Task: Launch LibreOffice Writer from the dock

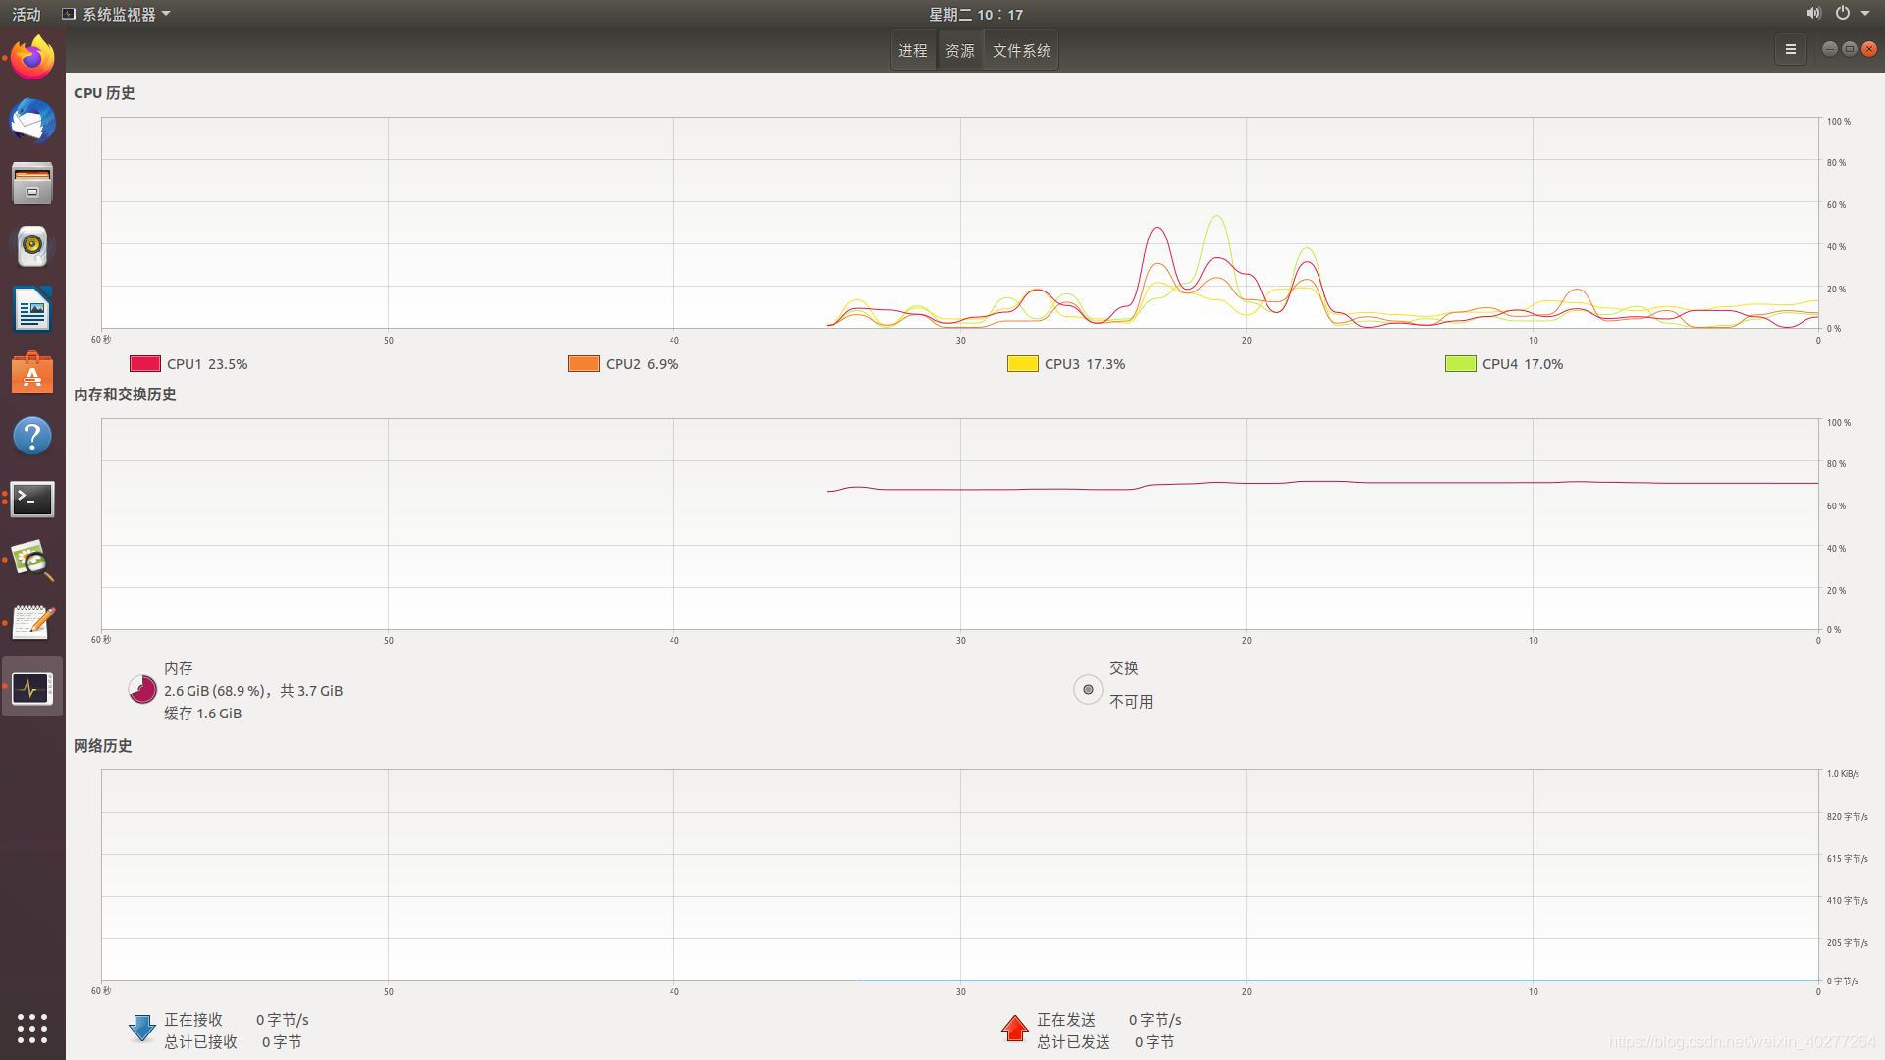Action: click(x=32, y=310)
